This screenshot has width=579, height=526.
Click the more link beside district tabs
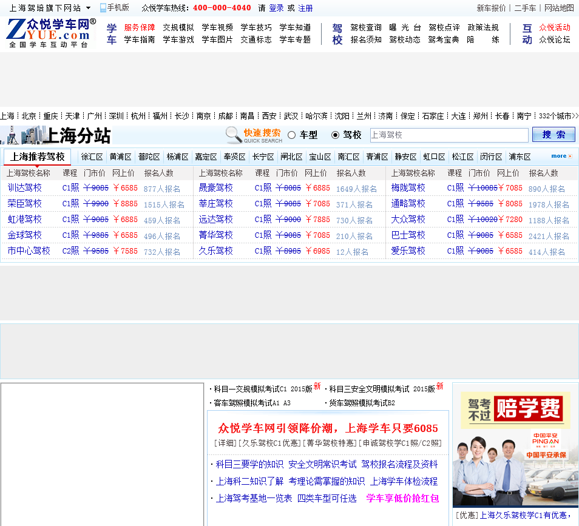[561, 156]
